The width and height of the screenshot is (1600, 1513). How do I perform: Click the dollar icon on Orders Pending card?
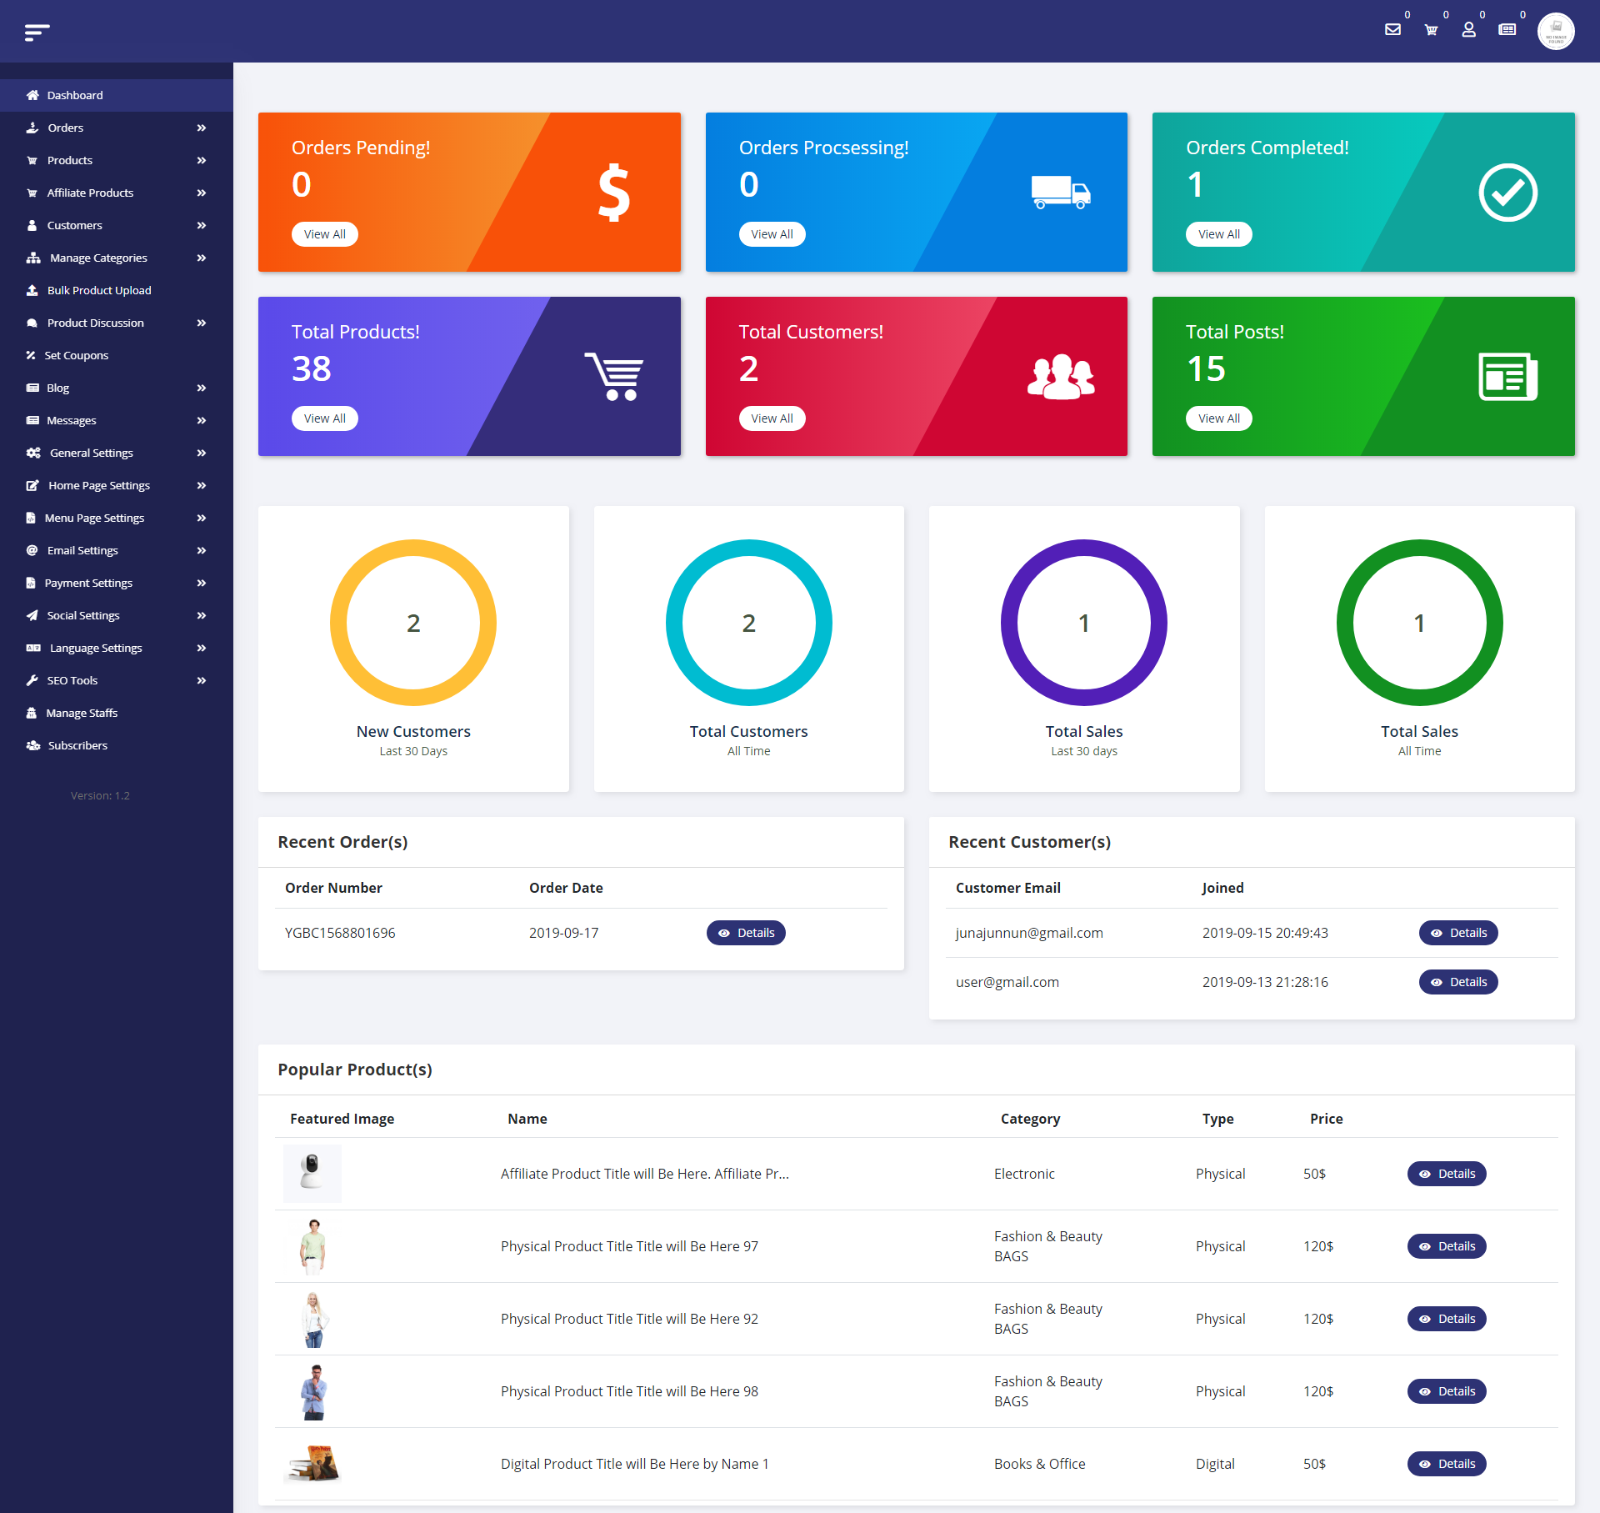(x=614, y=193)
